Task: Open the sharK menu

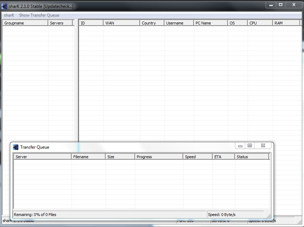Action: pyautogui.click(x=9, y=15)
